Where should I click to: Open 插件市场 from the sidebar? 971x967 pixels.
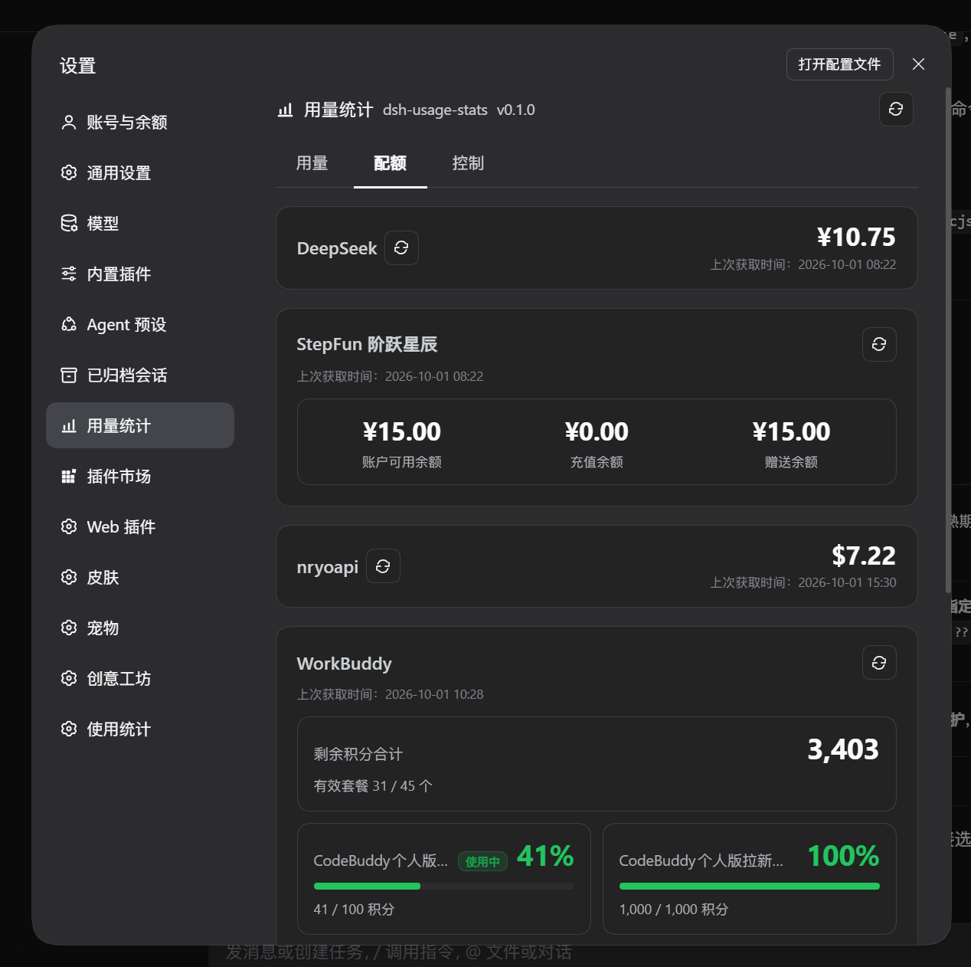click(x=140, y=476)
